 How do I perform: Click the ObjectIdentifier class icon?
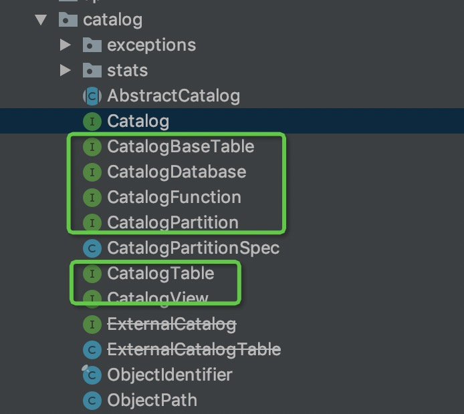click(x=92, y=375)
